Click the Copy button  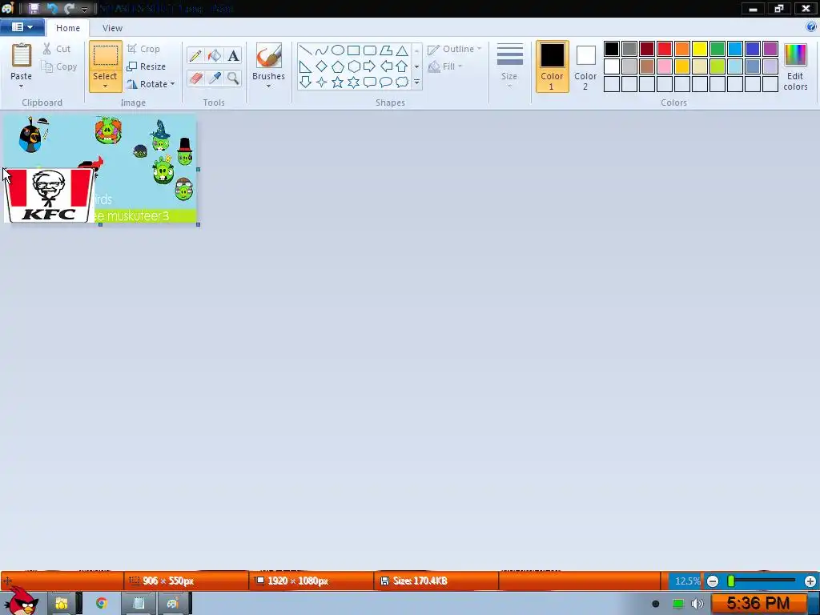click(x=59, y=66)
